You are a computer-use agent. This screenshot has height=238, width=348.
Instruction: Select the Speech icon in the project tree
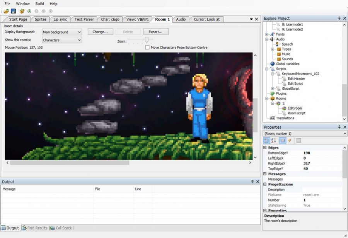[278, 44]
